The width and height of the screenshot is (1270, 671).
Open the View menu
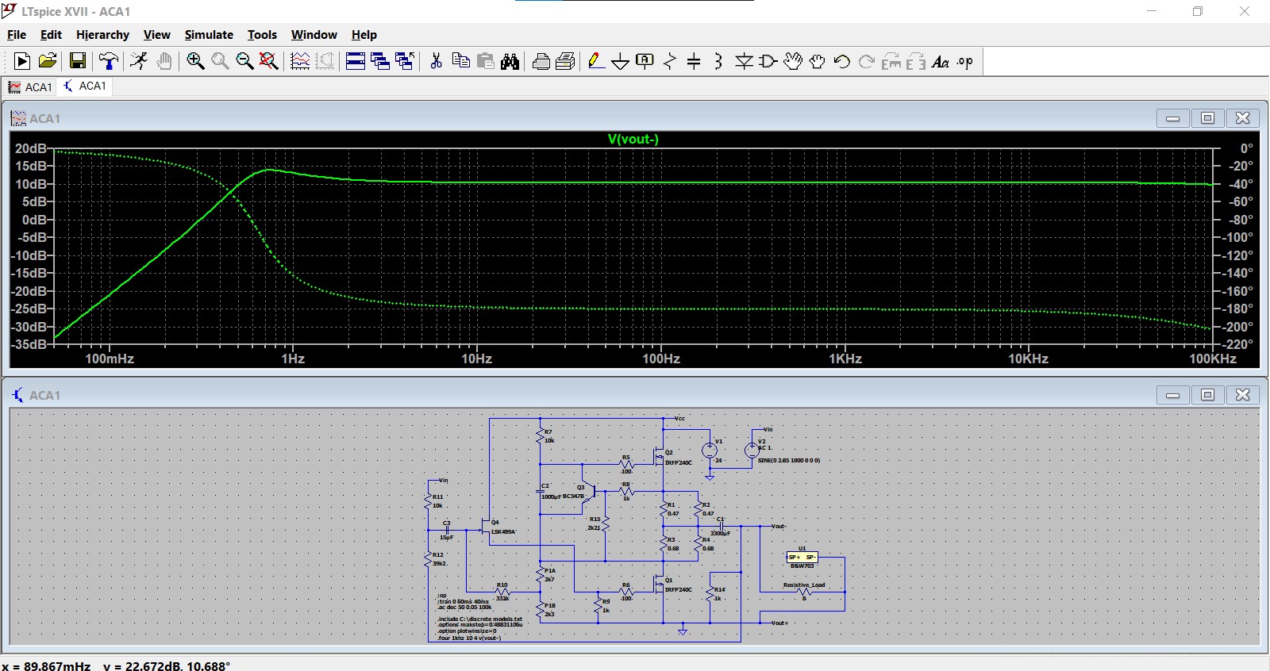click(156, 35)
